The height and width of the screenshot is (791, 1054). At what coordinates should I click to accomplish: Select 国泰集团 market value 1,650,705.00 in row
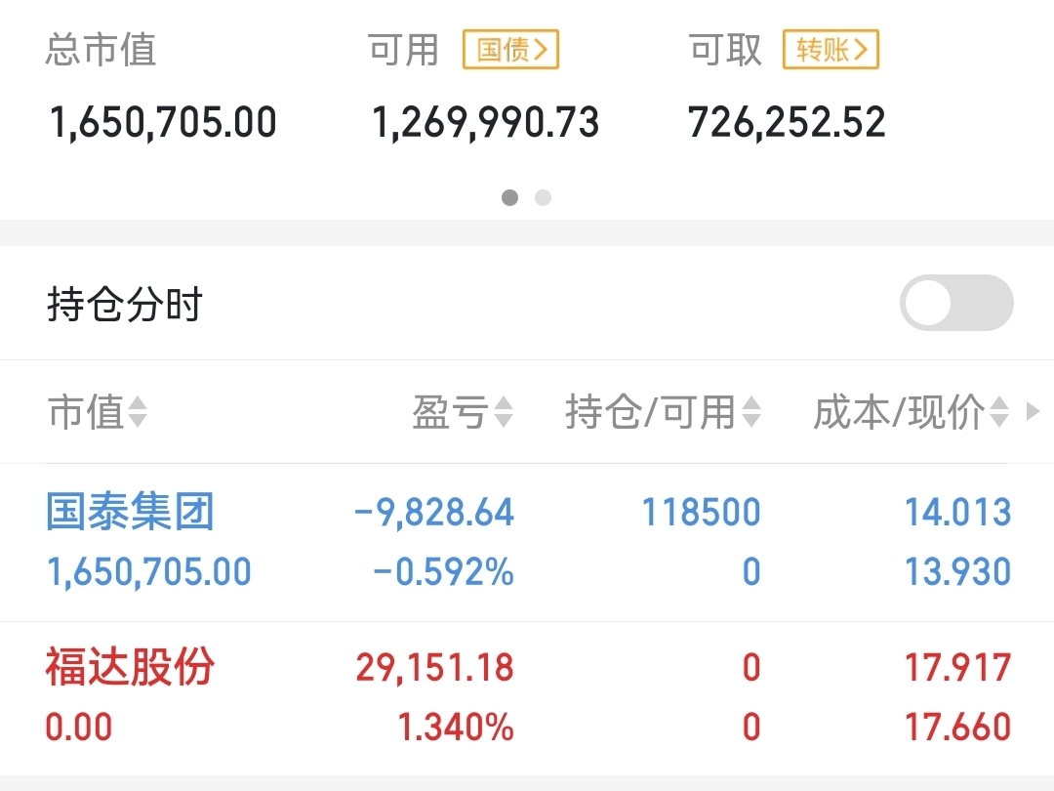click(148, 572)
